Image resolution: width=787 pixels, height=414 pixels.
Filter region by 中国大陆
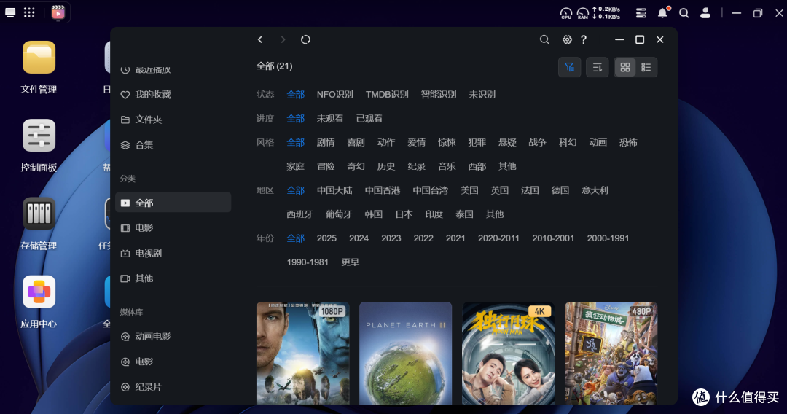pos(334,190)
